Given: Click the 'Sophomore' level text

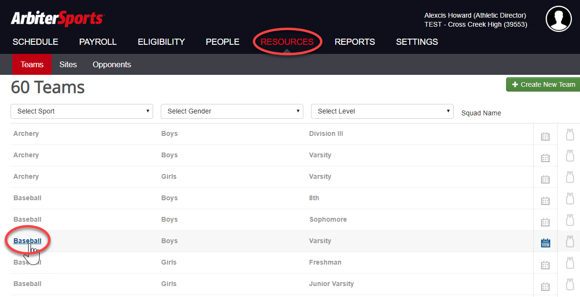Looking at the screenshot, I should pos(328,219).
